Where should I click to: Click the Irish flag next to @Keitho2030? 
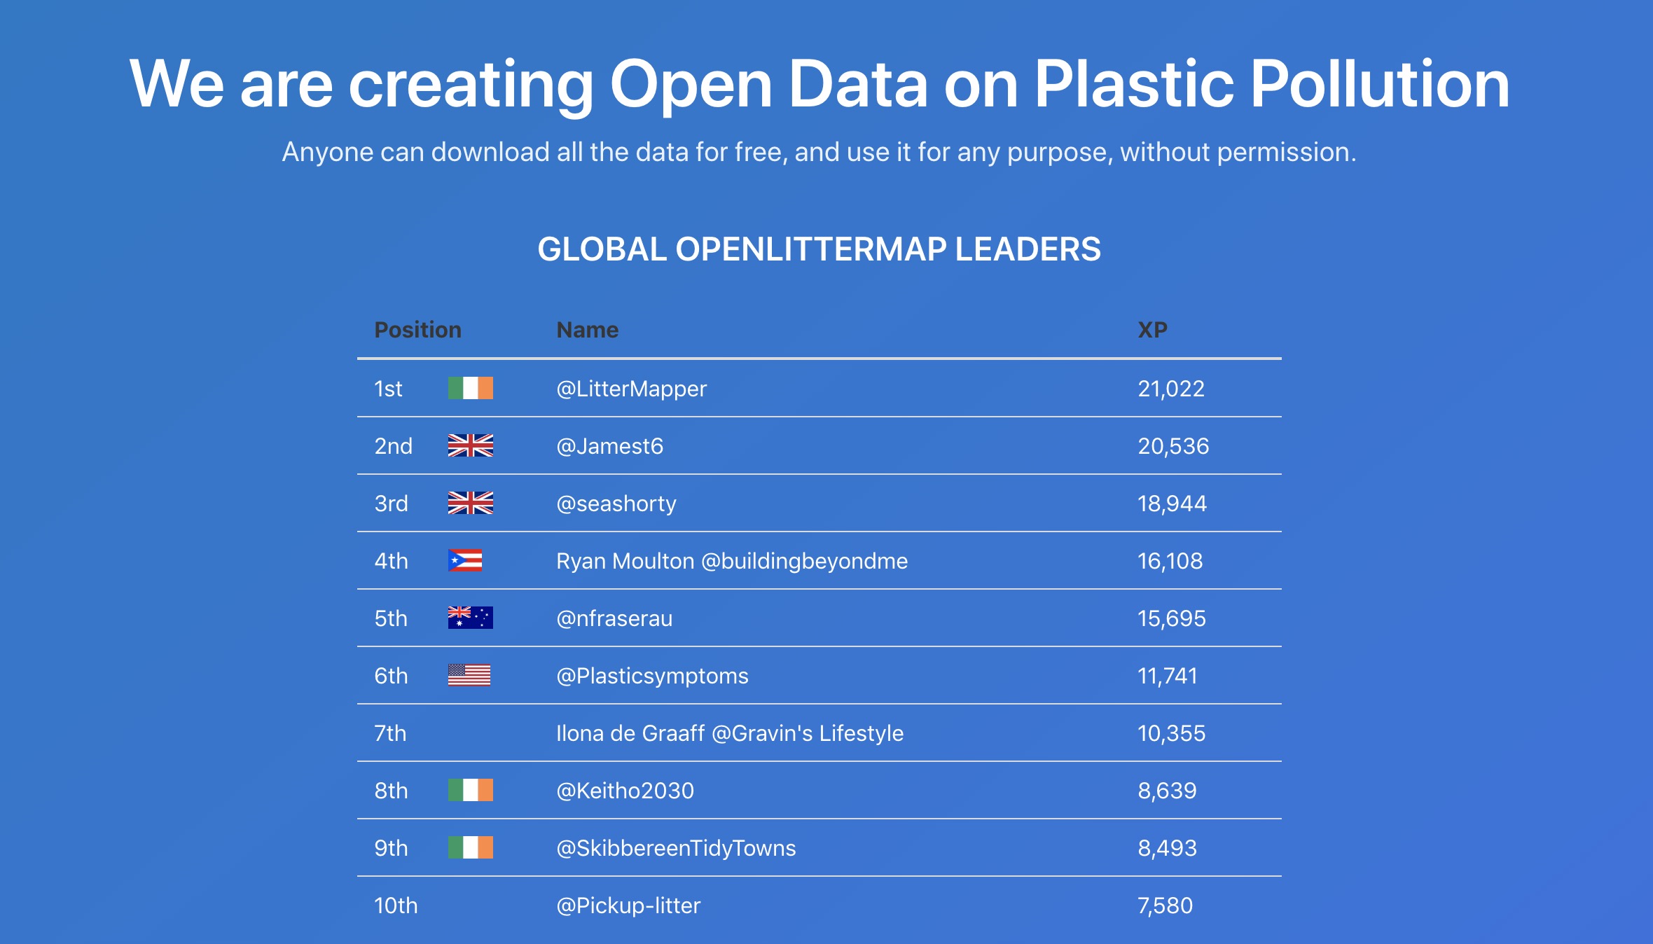(x=472, y=790)
